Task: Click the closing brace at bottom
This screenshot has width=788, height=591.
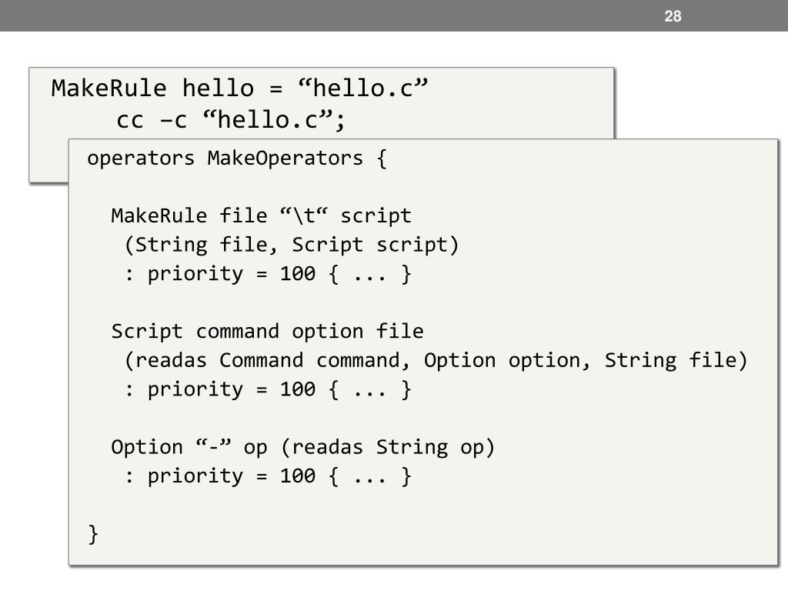Action: click(93, 534)
